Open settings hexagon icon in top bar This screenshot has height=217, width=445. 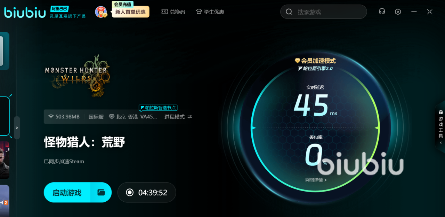point(398,11)
